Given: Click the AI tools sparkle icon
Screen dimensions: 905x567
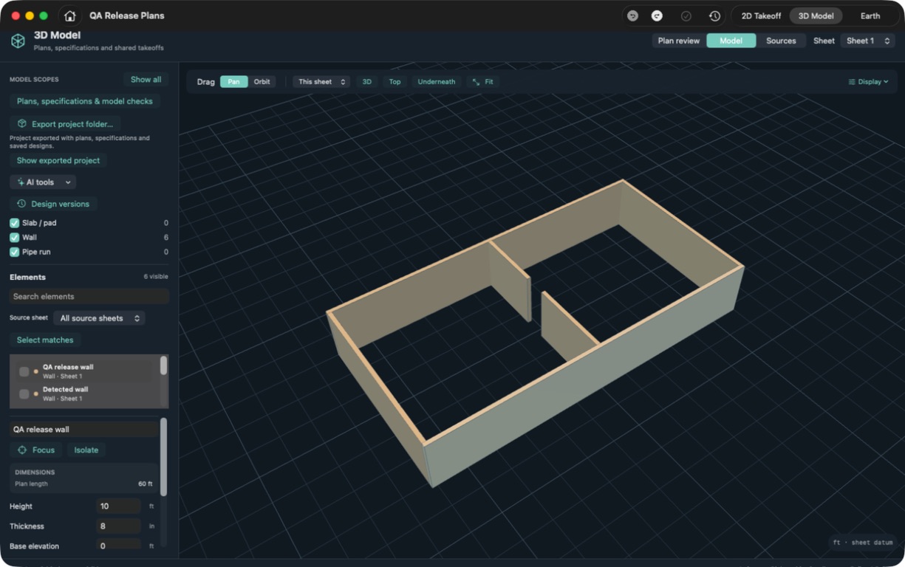Looking at the screenshot, I should (x=21, y=182).
